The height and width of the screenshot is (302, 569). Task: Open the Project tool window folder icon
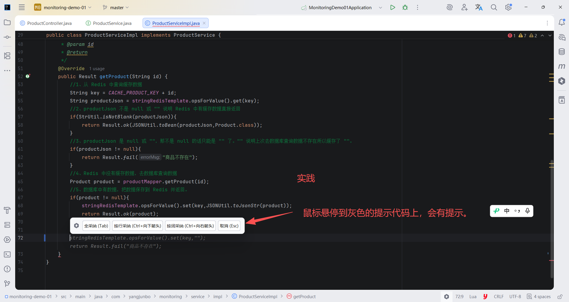click(x=7, y=23)
